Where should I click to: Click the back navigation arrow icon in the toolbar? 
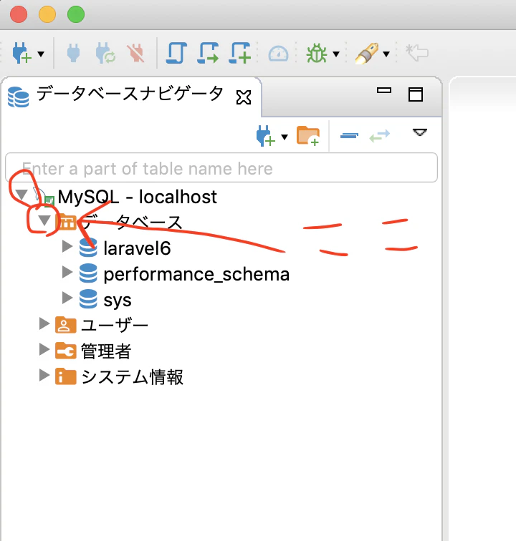pos(417,53)
